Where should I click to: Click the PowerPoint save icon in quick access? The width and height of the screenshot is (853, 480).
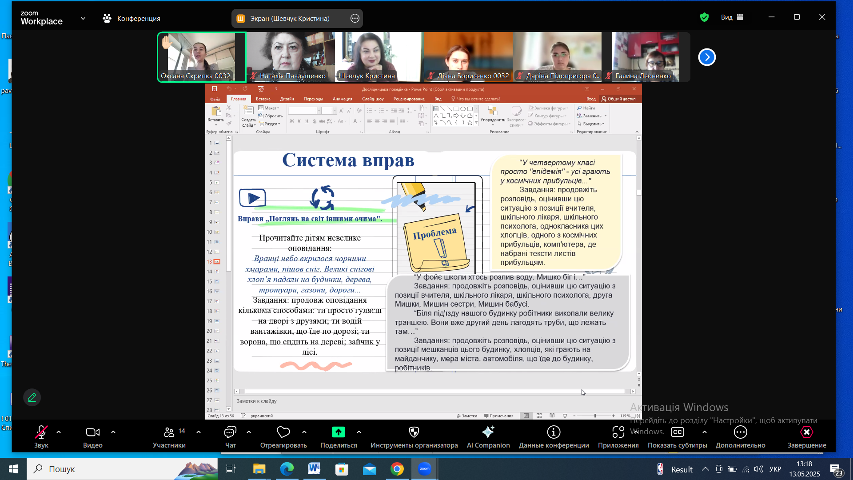214,89
